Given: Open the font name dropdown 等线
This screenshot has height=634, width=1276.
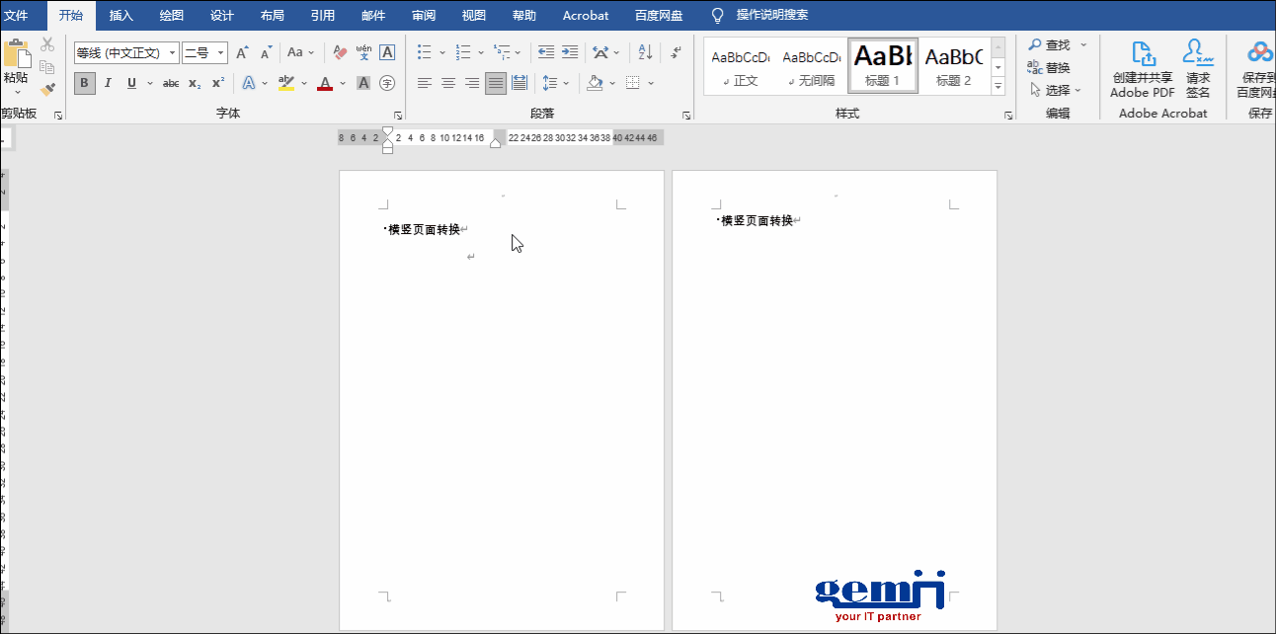Looking at the screenshot, I should click(173, 53).
